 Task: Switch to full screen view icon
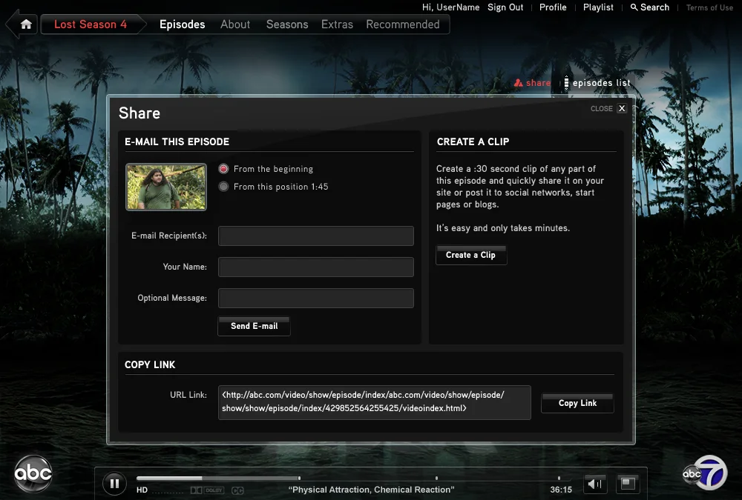click(628, 483)
